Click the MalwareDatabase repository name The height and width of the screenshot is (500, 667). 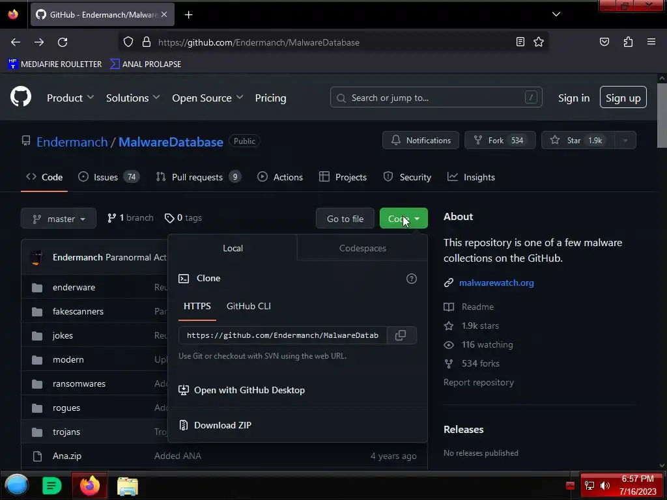coord(171,141)
